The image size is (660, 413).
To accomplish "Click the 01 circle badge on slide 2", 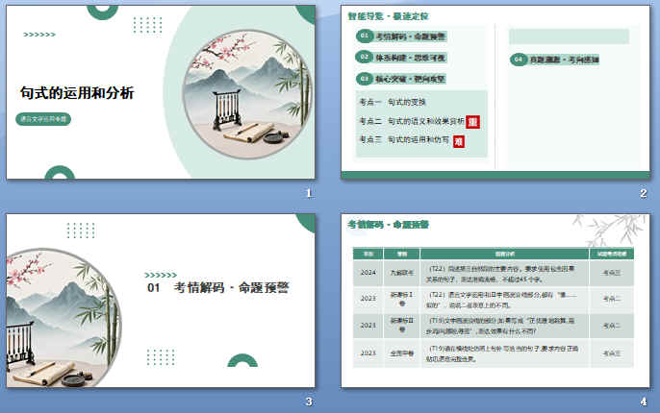I will pyautogui.click(x=364, y=36).
